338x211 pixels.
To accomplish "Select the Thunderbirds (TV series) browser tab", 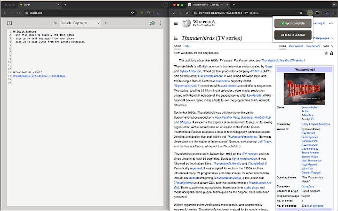I will [207, 5].
